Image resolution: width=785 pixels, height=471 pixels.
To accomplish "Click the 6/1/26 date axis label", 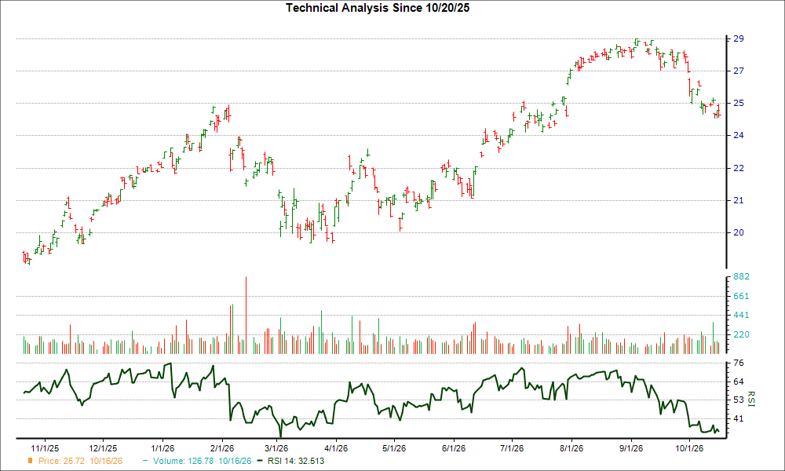I will (454, 448).
